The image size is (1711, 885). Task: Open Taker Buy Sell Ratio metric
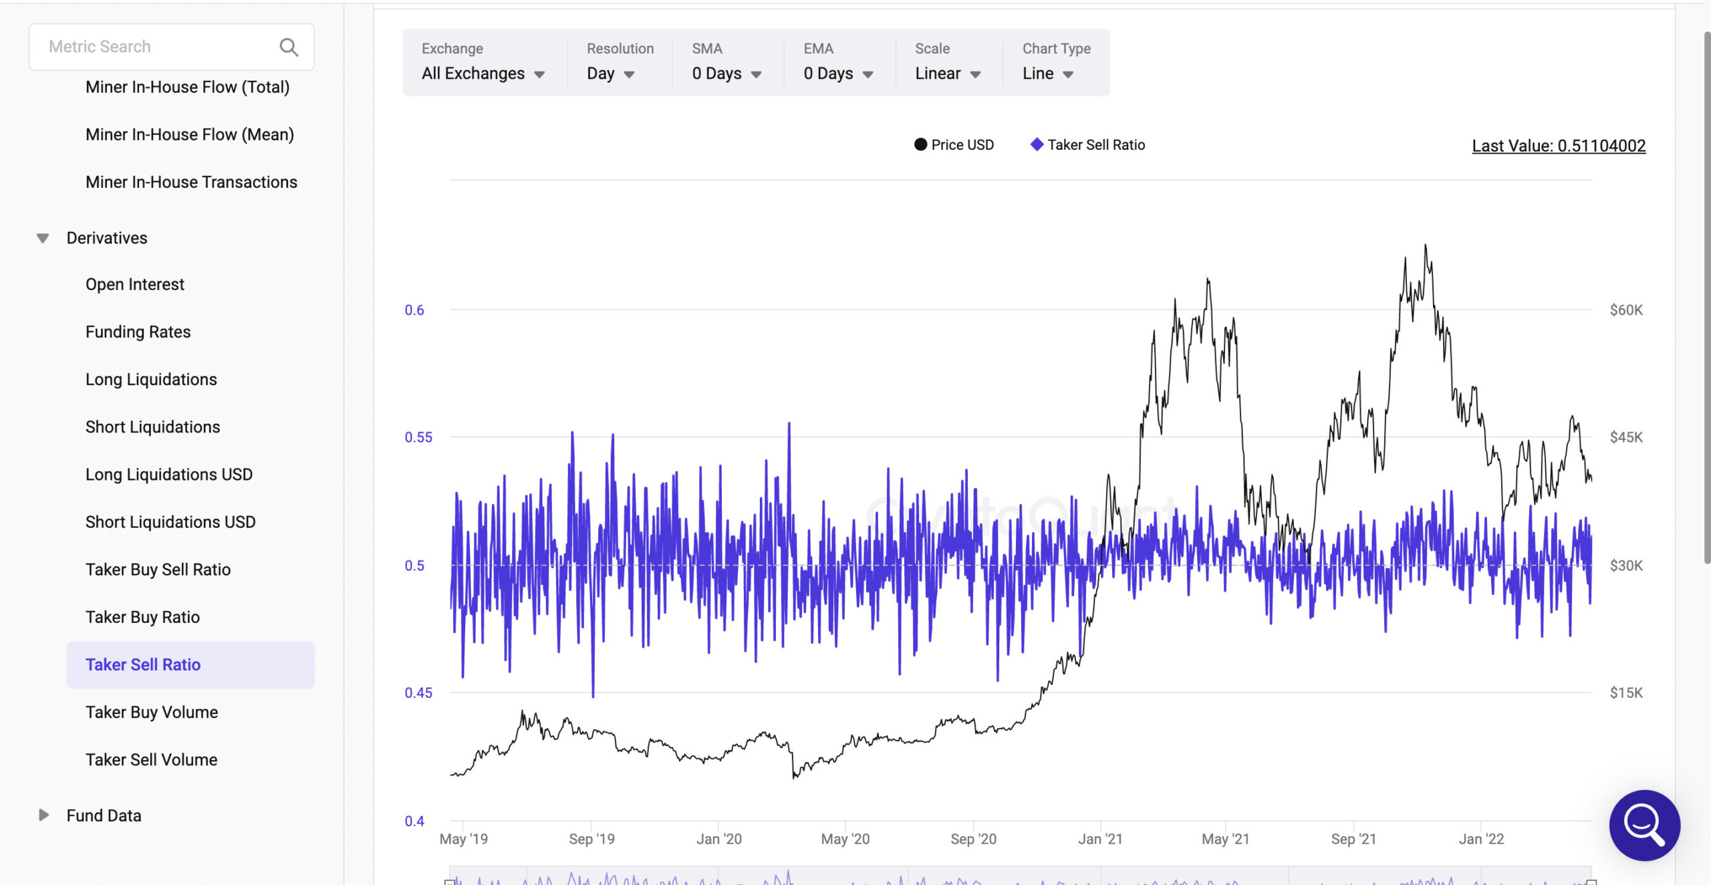pos(158,570)
